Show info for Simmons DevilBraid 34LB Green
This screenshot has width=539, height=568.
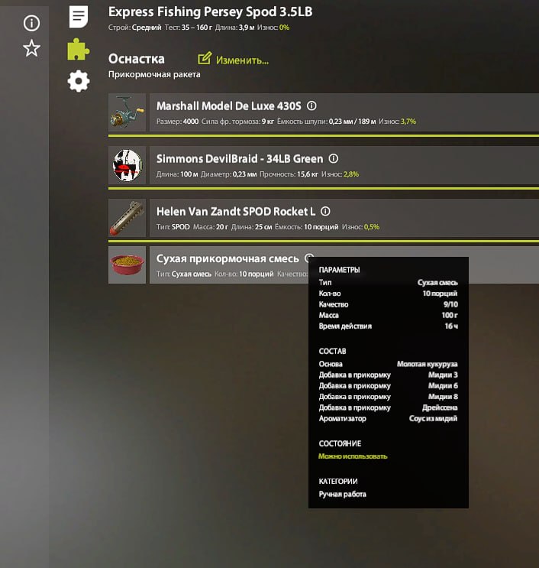tap(334, 159)
